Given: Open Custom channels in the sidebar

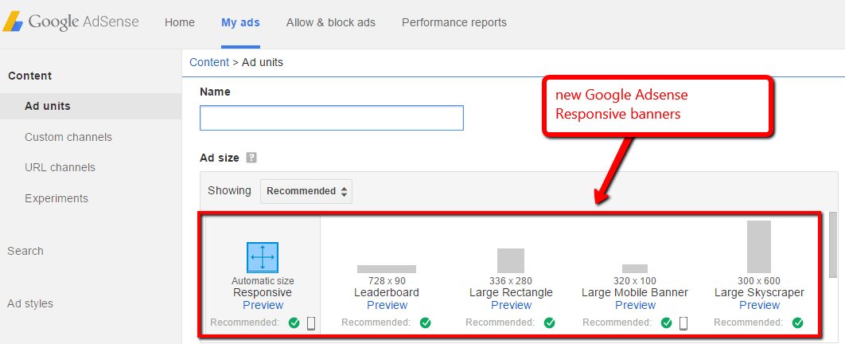Looking at the screenshot, I should click(68, 137).
